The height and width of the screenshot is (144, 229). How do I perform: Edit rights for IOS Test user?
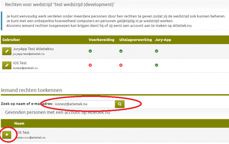point(7,65)
